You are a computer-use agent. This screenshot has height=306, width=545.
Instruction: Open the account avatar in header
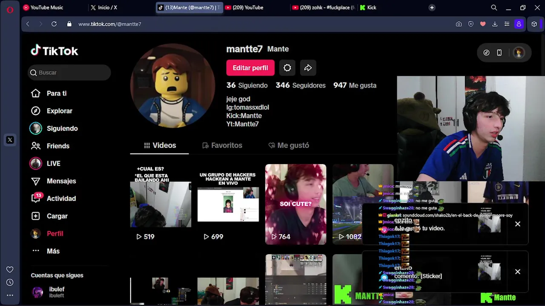point(518,53)
